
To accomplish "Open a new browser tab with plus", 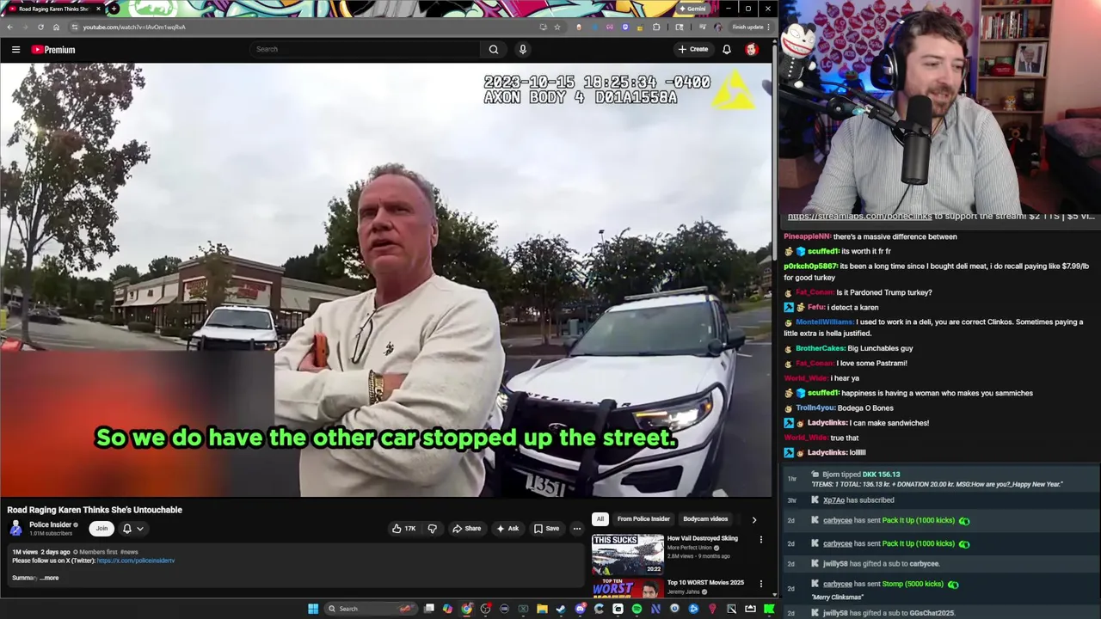I will click(x=114, y=9).
